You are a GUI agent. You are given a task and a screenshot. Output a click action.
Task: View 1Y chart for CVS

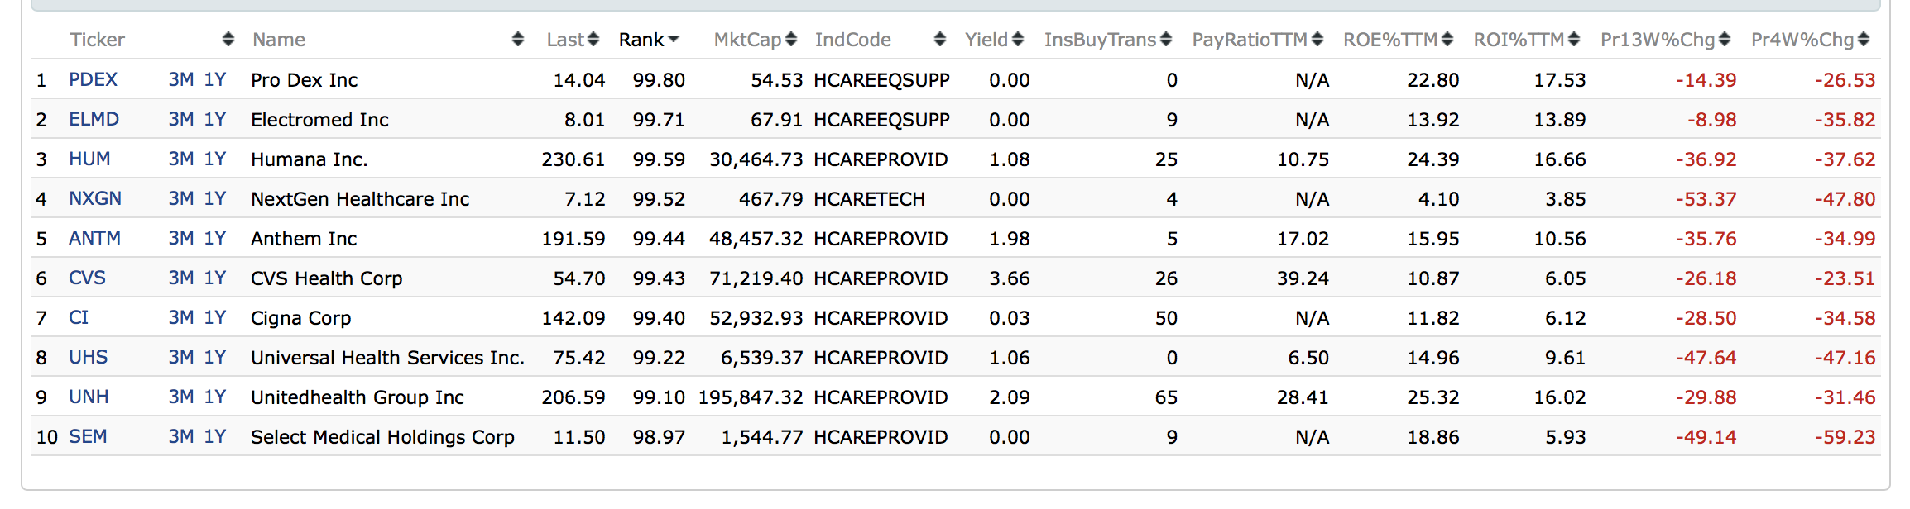pyautogui.click(x=215, y=278)
